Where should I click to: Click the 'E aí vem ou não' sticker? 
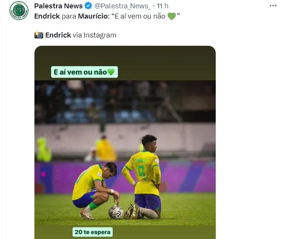point(85,72)
